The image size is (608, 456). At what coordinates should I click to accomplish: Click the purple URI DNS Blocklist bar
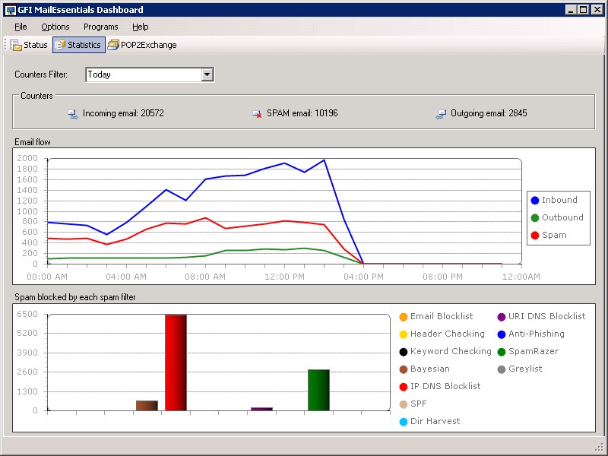(x=261, y=409)
